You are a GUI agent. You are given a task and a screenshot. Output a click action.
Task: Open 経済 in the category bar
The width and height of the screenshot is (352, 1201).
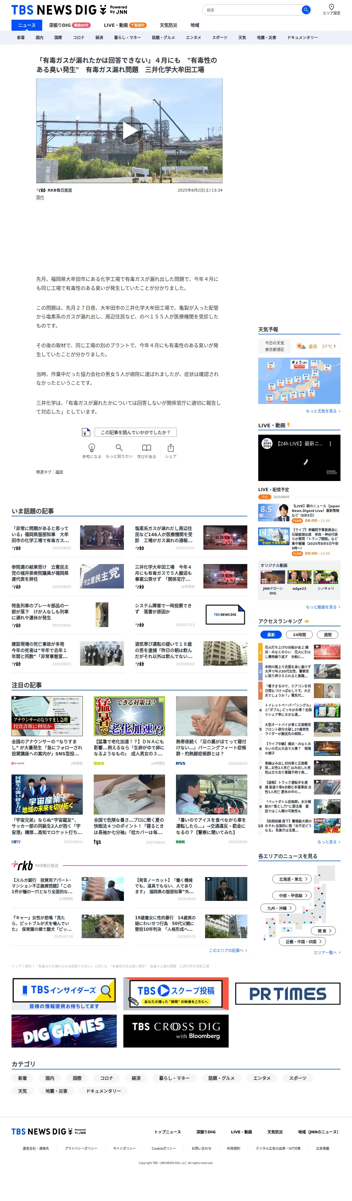(99, 38)
